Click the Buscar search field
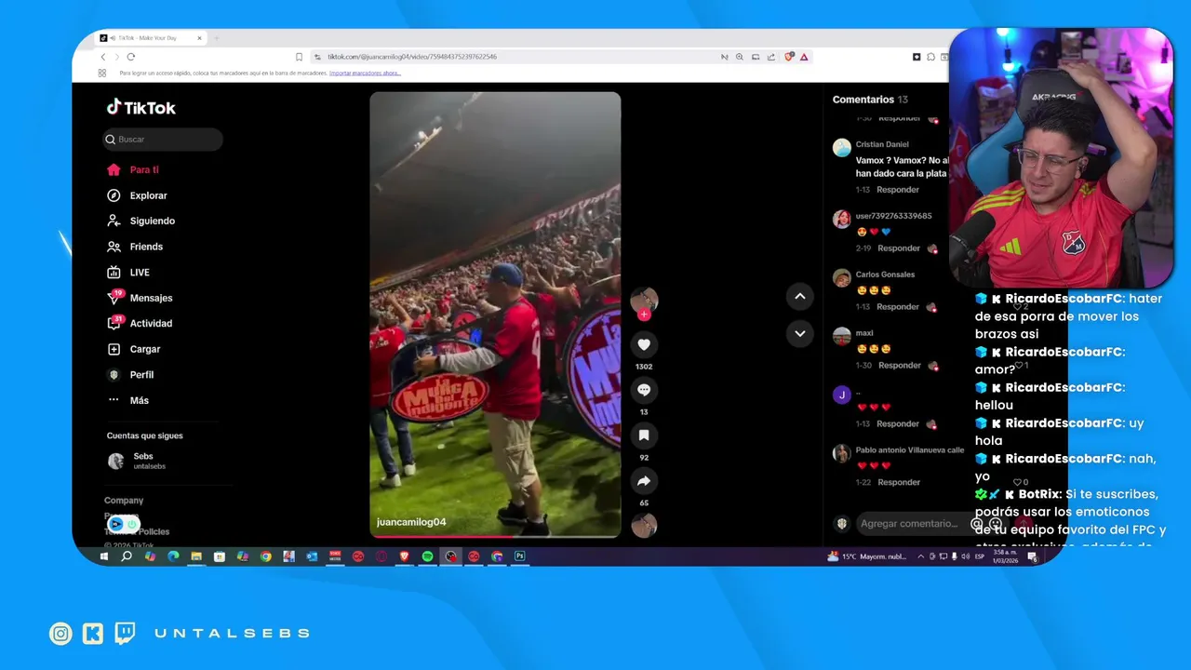The width and height of the screenshot is (1191, 670). (x=163, y=140)
